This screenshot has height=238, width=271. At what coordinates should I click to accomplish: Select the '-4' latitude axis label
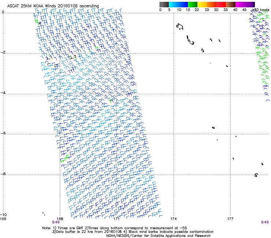3,93
